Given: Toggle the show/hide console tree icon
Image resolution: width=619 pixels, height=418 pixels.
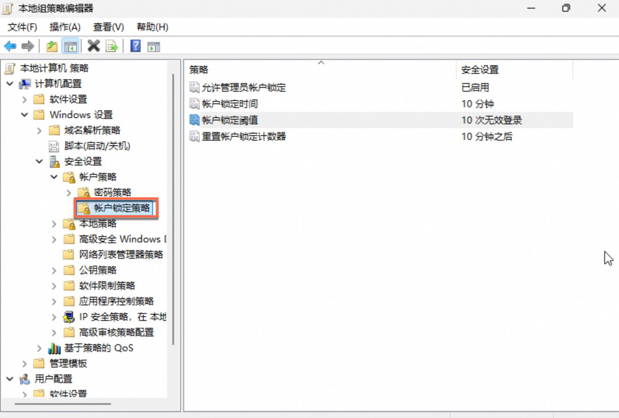Looking at the screenshot, I should (x=71, y=47).
